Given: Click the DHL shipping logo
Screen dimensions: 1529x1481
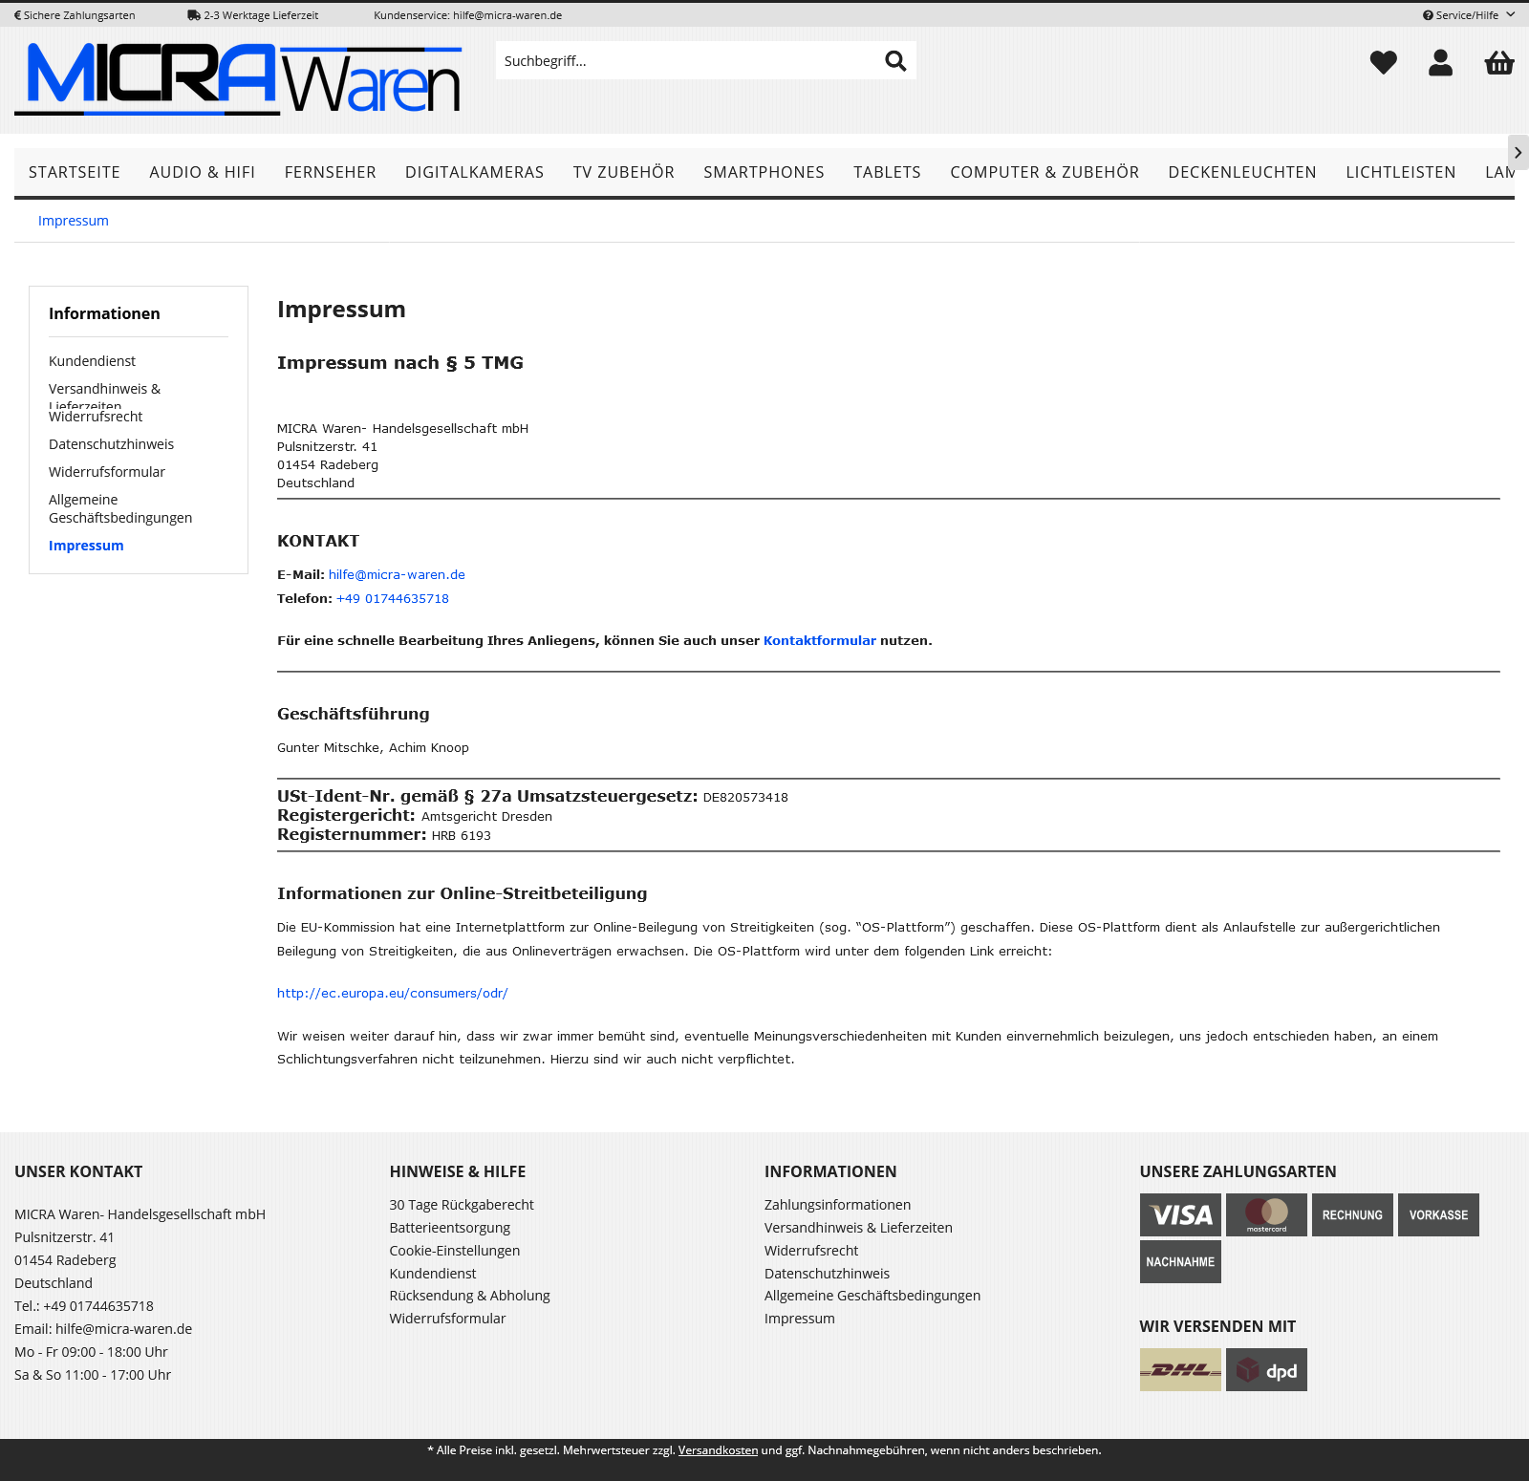Looking at the screenshot, I should tap(1180, 1369).
